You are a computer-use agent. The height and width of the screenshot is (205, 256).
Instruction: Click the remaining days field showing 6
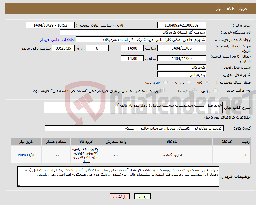(x=97, y=48)
